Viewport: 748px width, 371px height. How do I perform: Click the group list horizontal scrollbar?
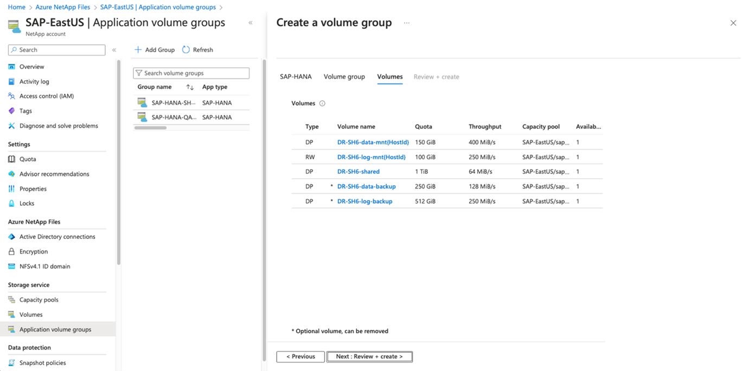(x=151, y=128)
